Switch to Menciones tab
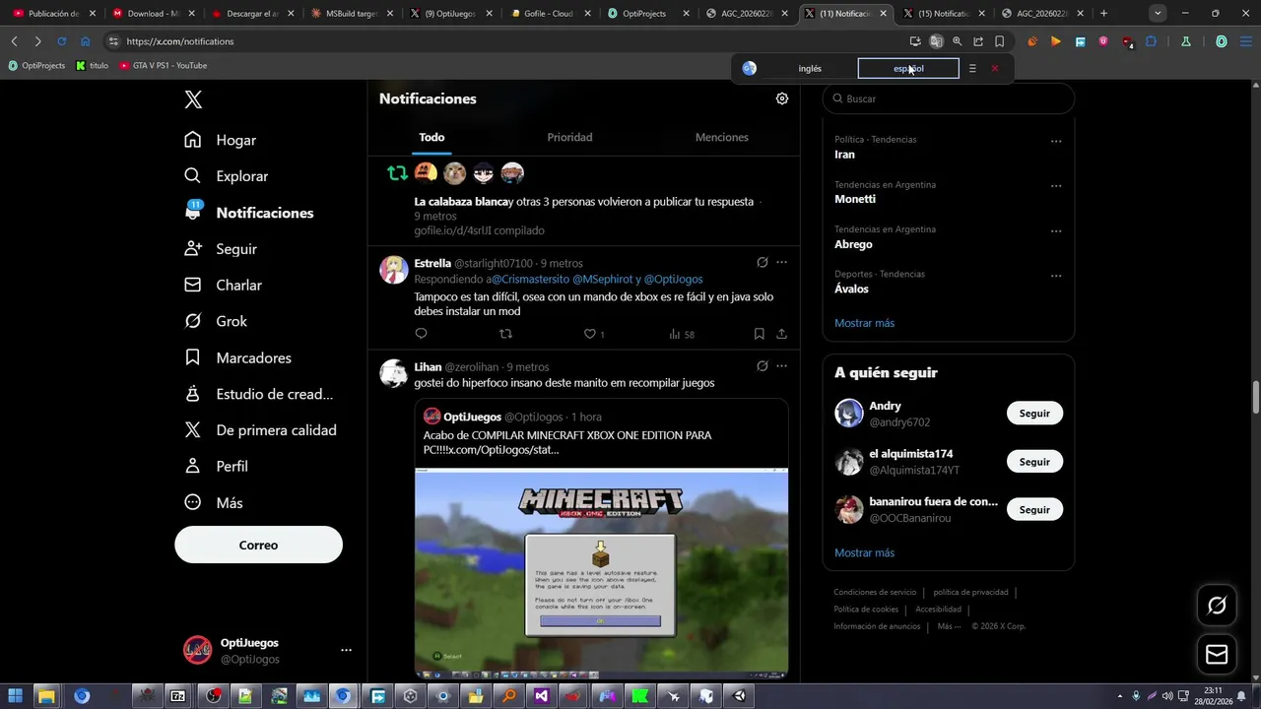 (722, 137)
